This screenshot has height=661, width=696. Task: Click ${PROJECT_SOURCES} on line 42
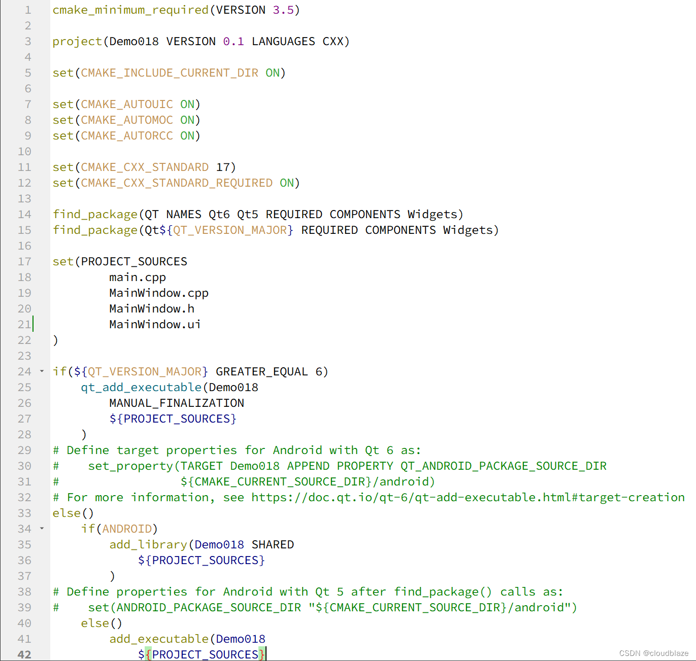point(202,655)
